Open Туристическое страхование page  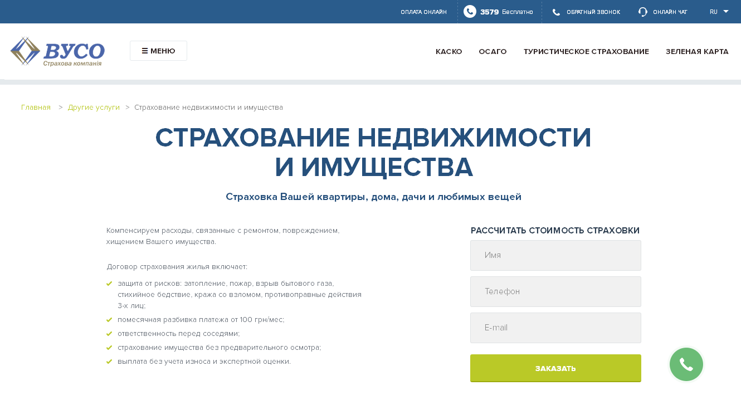click(586, 51)
